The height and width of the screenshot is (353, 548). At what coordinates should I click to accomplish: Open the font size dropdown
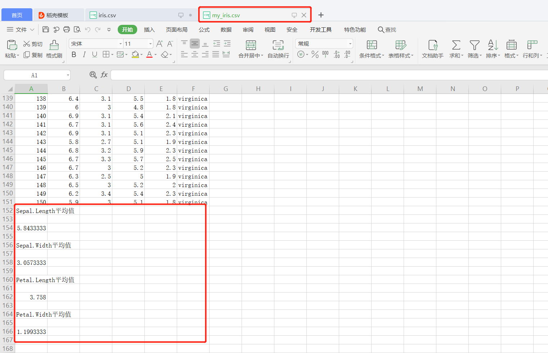(x=151, y=44)
